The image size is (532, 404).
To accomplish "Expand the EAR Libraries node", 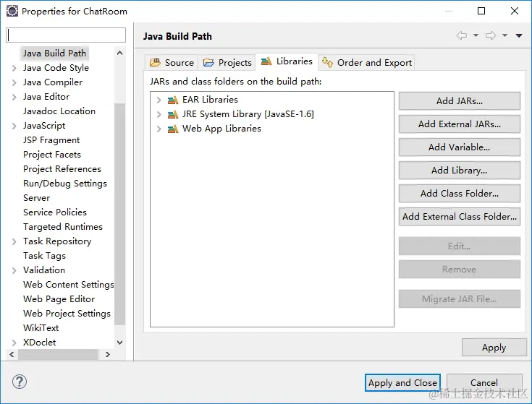I will click(x=159, y=100).
